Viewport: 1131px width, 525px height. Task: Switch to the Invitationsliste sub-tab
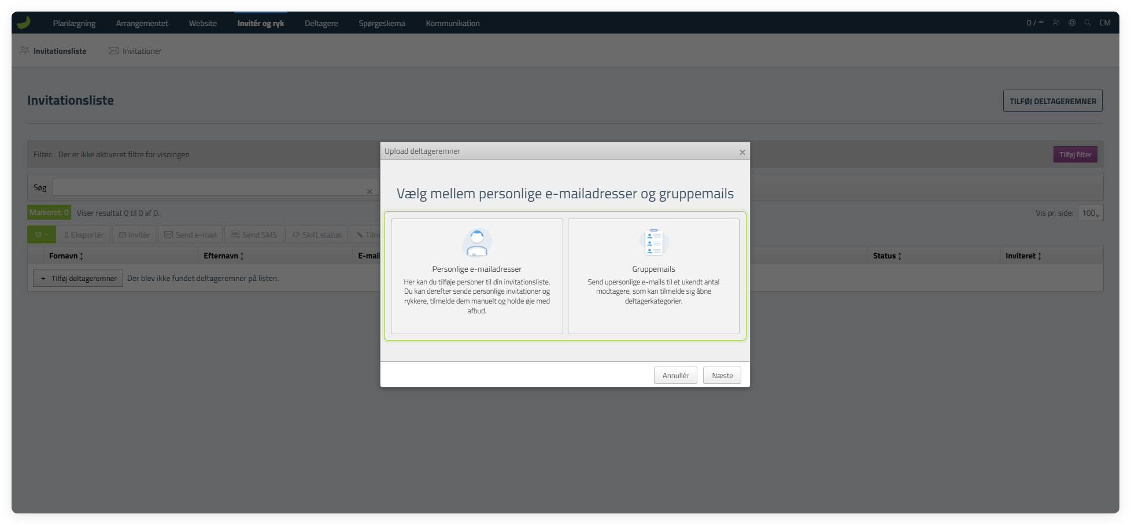[53, 51]
